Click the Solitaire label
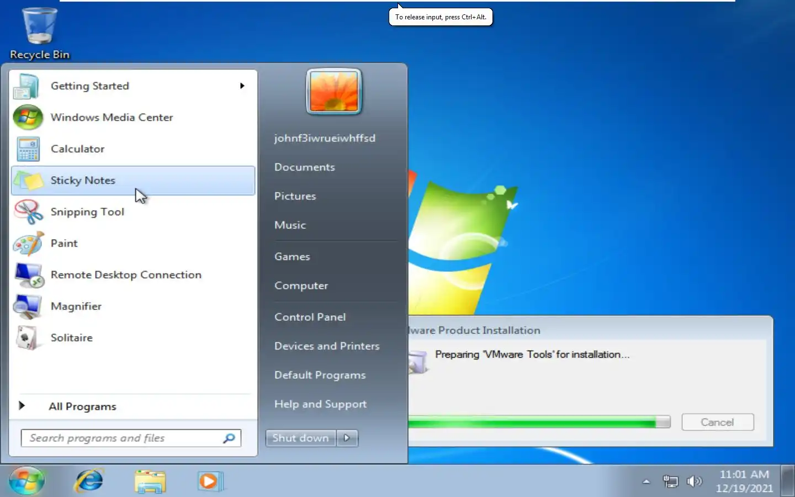 pos(72,338)
